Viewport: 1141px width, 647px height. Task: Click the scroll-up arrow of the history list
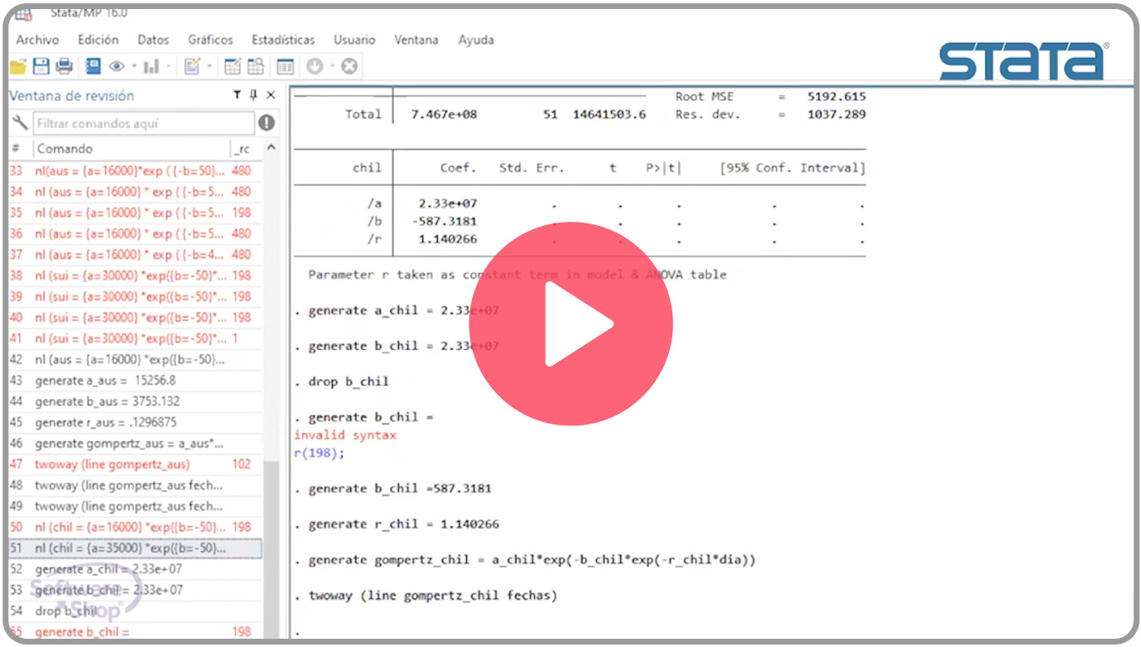(271, 149)
